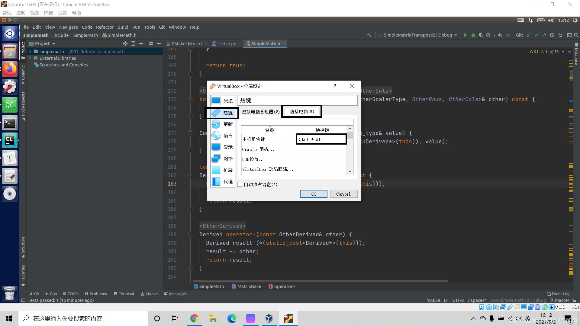This screenshot has height=326, width=580.
Task: Jump to previous highlighted error arrow
Action: tap(563, 52)
